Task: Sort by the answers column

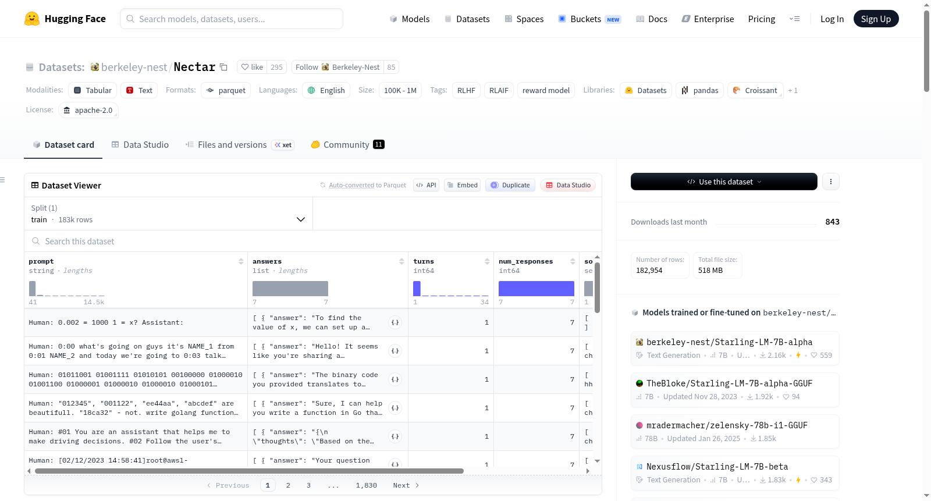Action: tap(401, 262)
